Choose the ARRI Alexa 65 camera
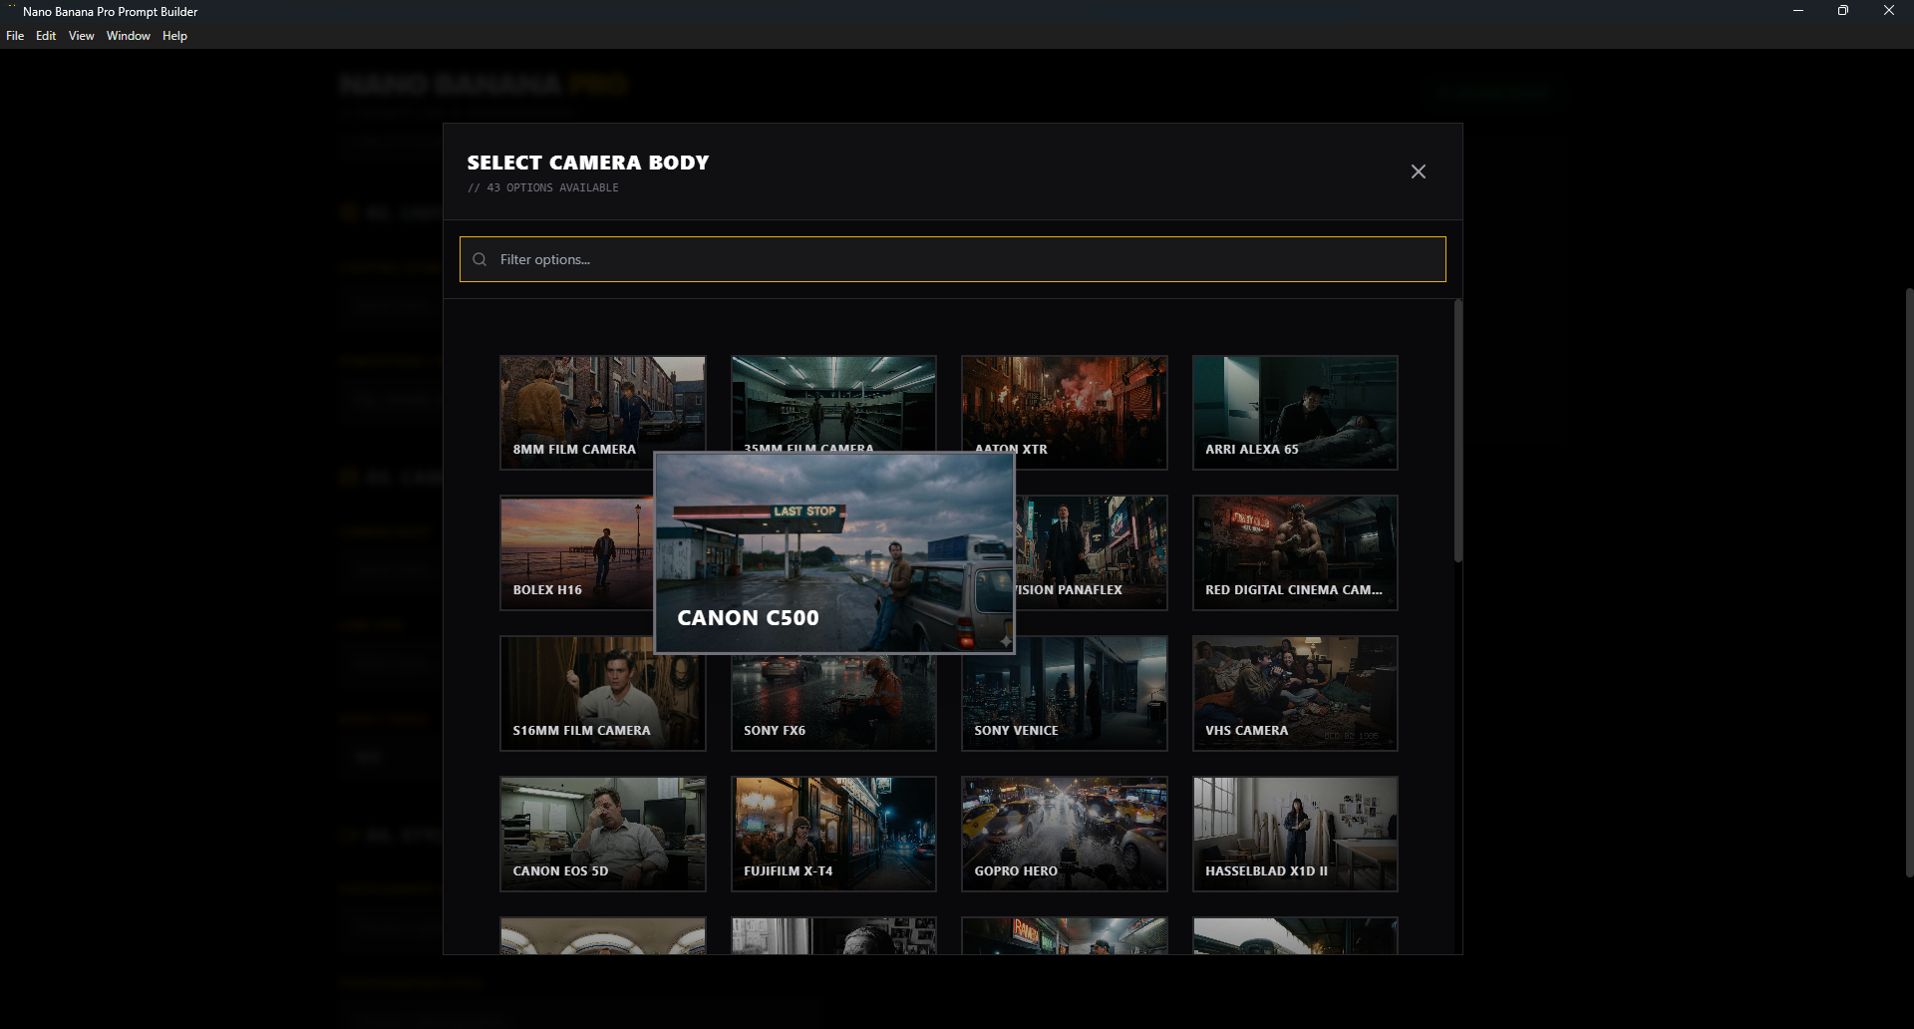 click(1294, 412)
